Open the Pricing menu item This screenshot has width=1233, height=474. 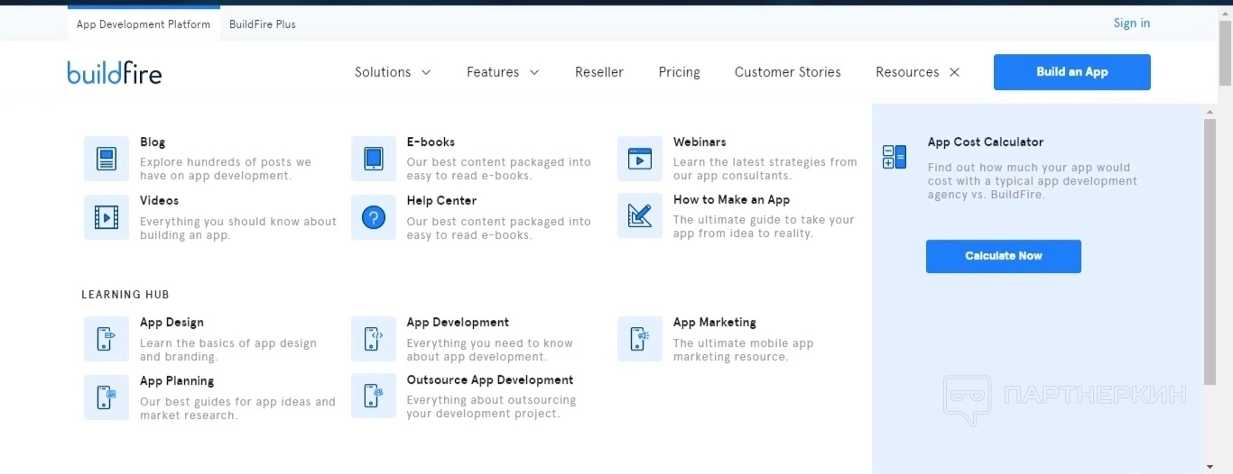point(679,72)
